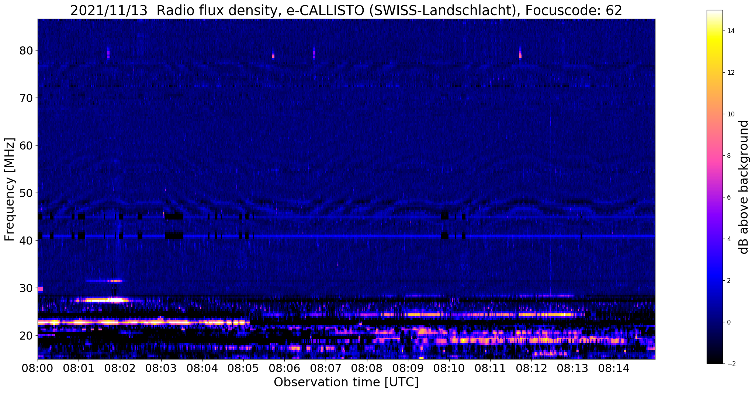Click the 08:13 time tick label
Viewport: 755px width, 393px height.
point(572,368)
